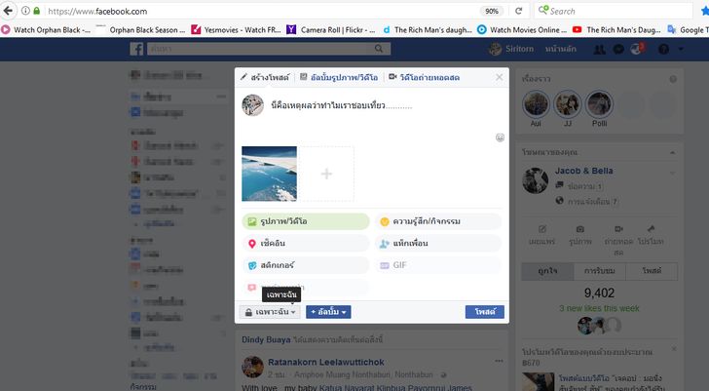The height and width of the screenshot is (391, 709).
Task: Click the blue โพสต์ post button
Action: pos(484,312)
